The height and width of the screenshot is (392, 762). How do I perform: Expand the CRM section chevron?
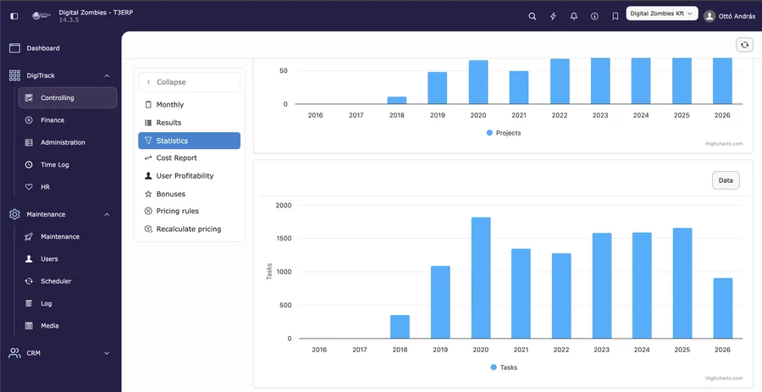pyautogui.click(x=107, y=353)
